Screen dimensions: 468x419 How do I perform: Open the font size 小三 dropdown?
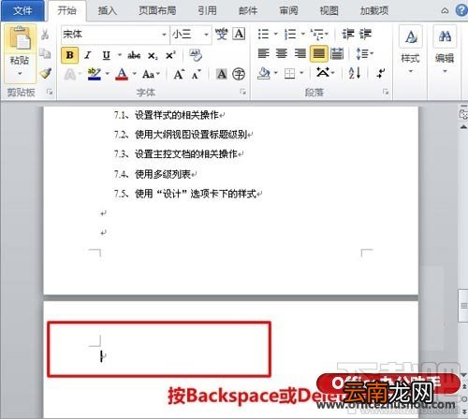click(x=206, y=35)
